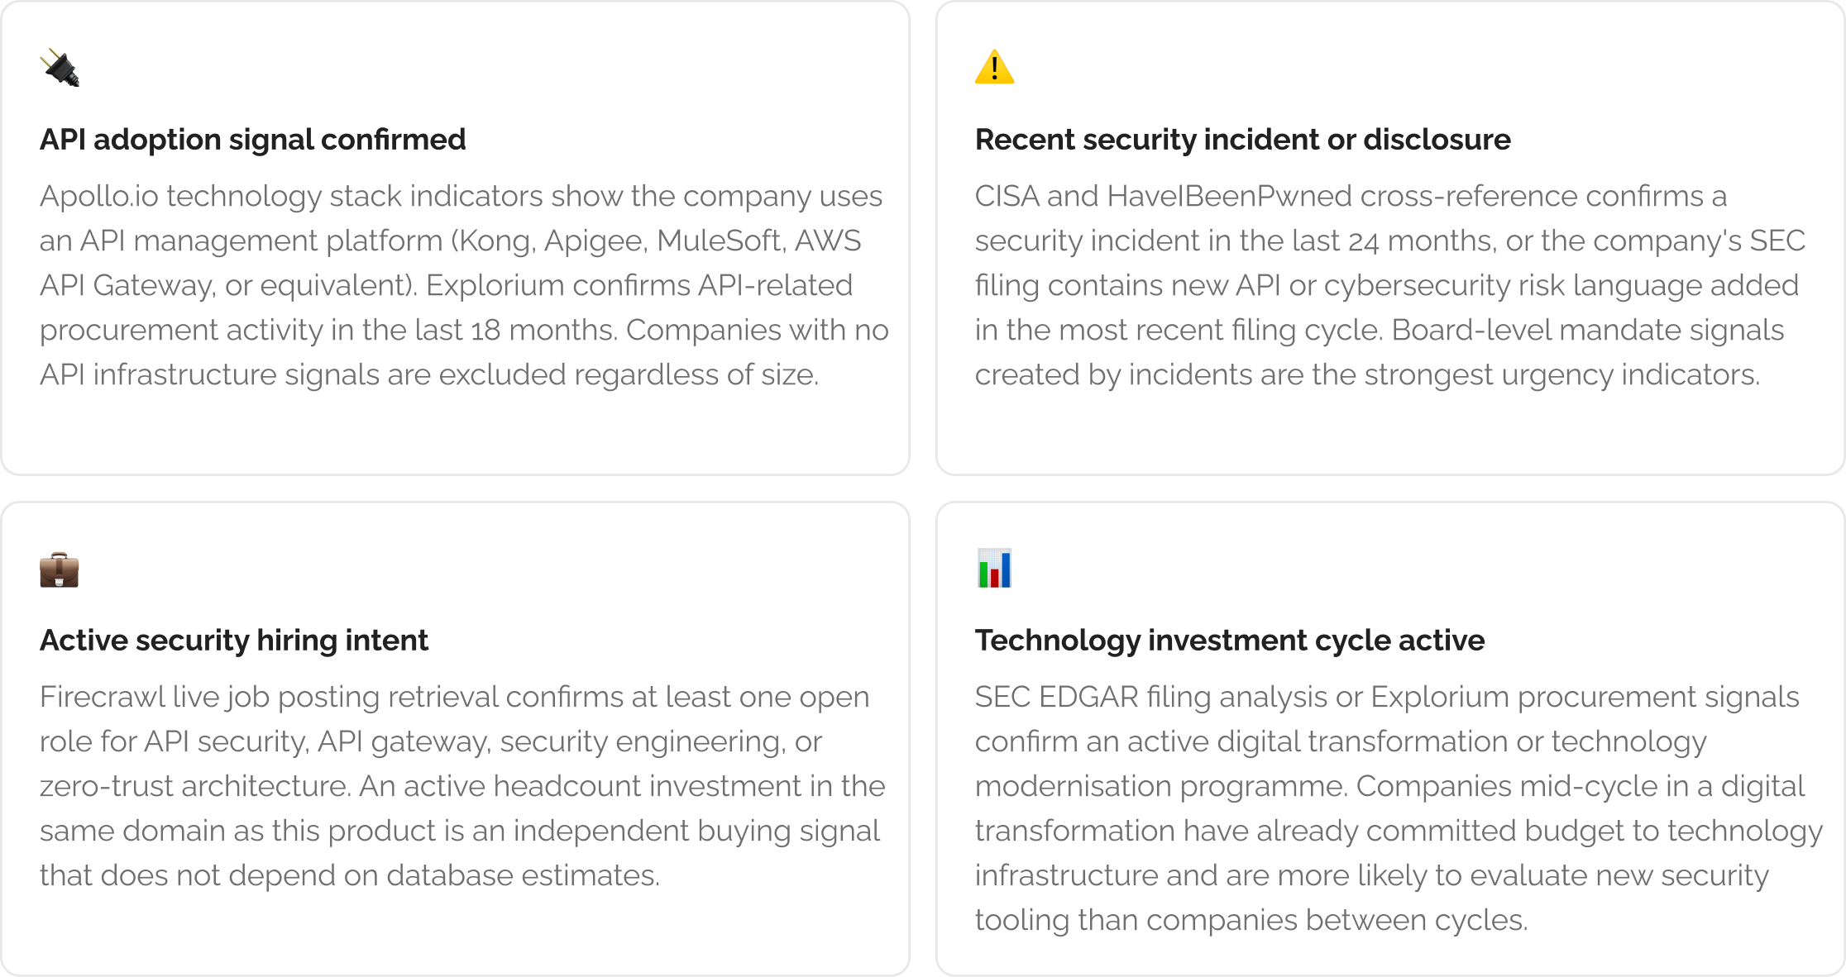Select the 'API adoption signal confirmed' heading
Screen dimensions: 1846x977
click(x=253, y=140)
